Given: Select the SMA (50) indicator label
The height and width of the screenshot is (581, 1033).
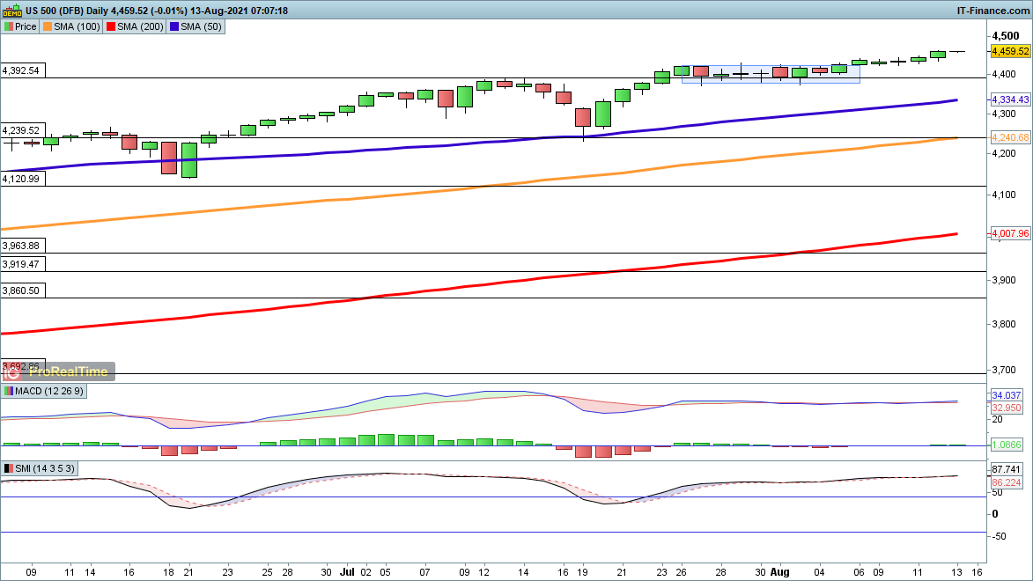Looking at the screenshot, I should [200, 26].
